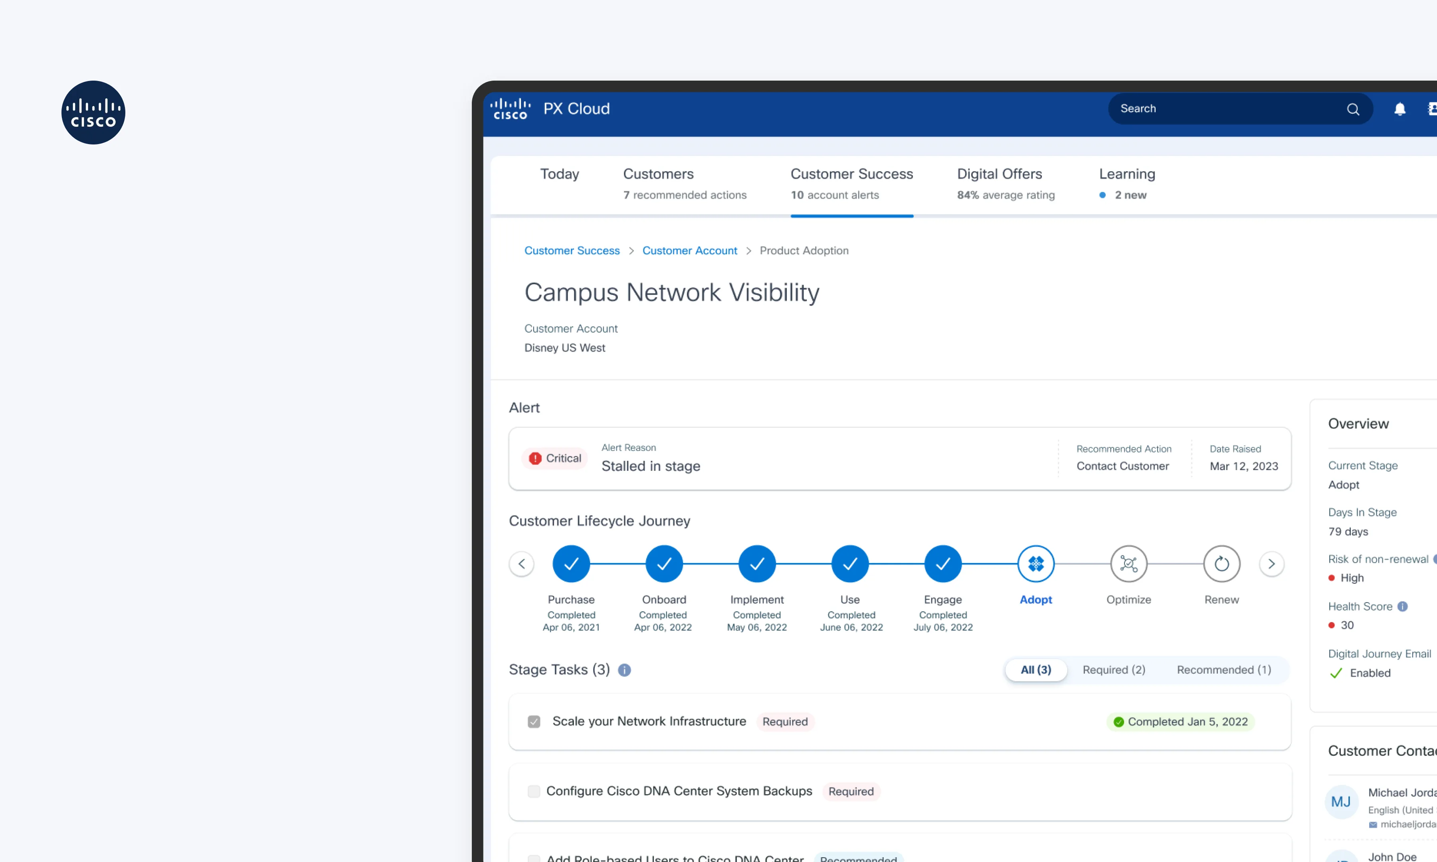The width and height of the screenshot is (1437, 862).
Task: Filter stage tasks by Recommended (1)
Action: [1224, 670]
